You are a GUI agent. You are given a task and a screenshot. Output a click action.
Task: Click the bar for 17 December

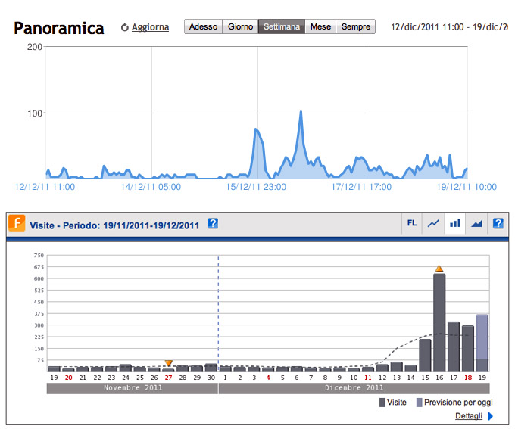point(454,347)
